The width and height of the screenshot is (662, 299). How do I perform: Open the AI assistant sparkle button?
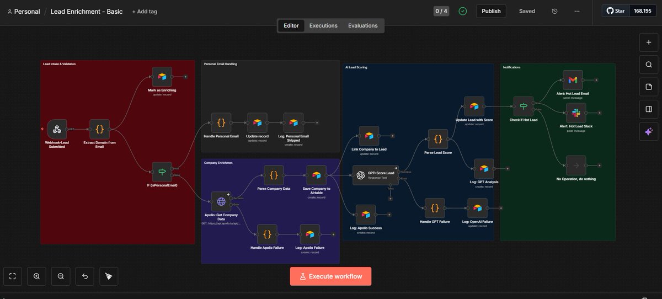coord(649,131)
